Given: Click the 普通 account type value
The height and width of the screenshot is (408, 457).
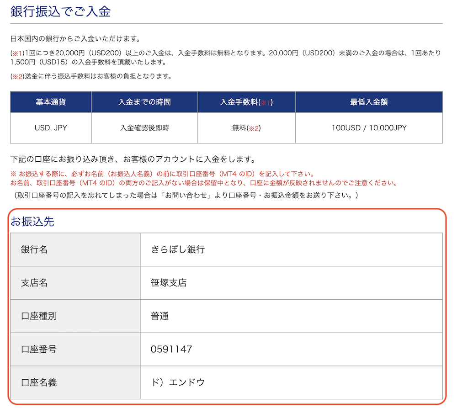Looking at the screenshot, I should [159, 316].
